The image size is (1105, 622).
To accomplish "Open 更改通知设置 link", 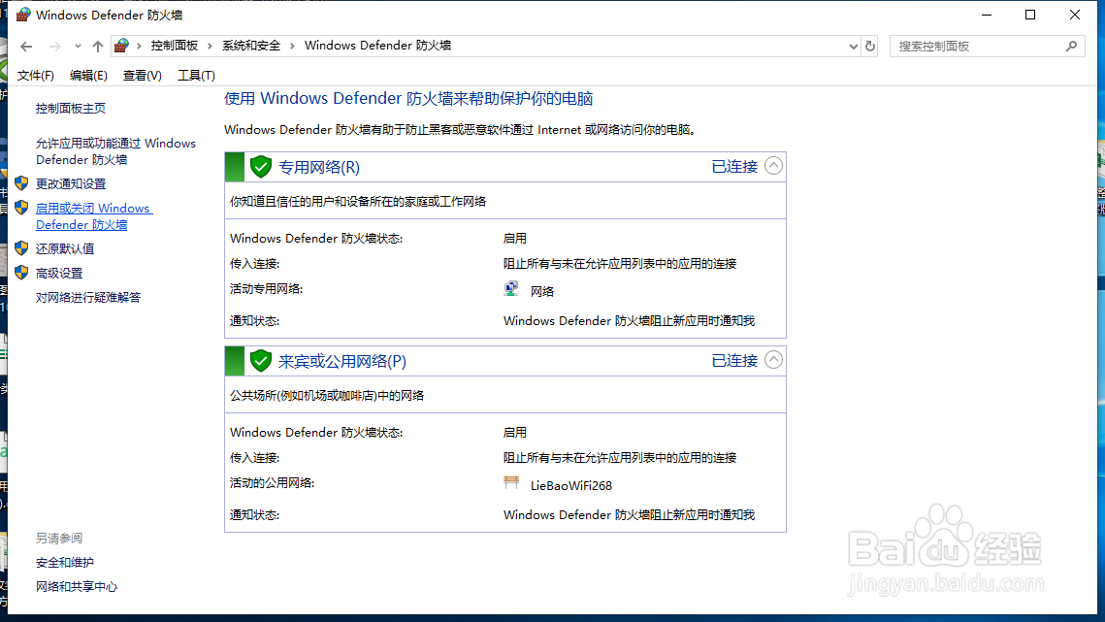I will click(71, 184).
